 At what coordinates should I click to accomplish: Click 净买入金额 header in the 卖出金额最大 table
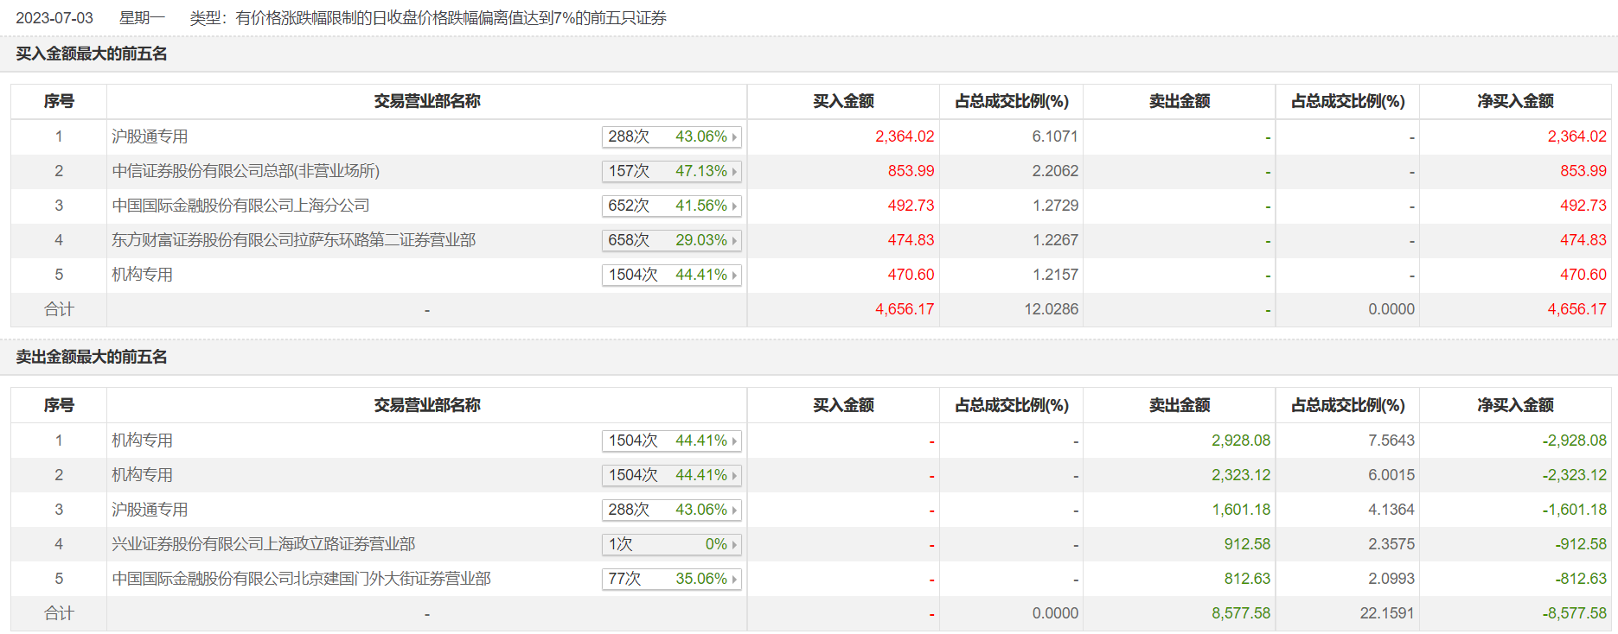coord(1515,405)
